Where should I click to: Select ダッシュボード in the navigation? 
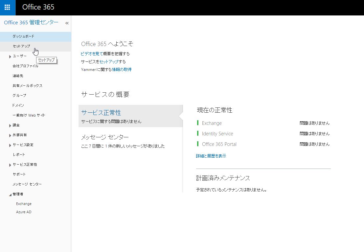coord(35,36)
